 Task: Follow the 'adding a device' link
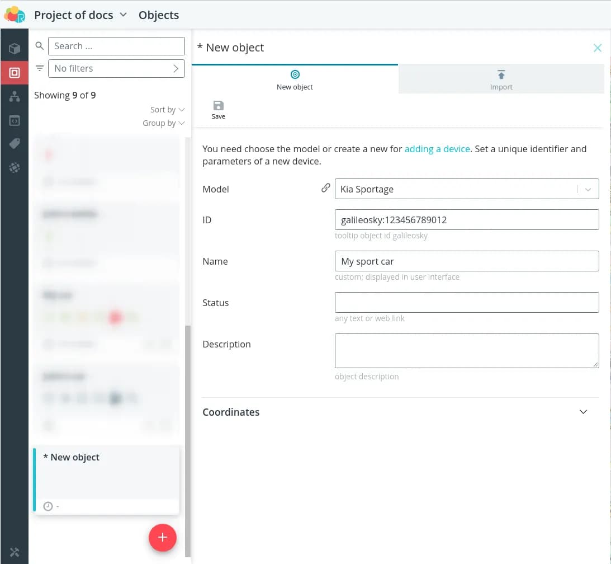click(x=437, y=149)
